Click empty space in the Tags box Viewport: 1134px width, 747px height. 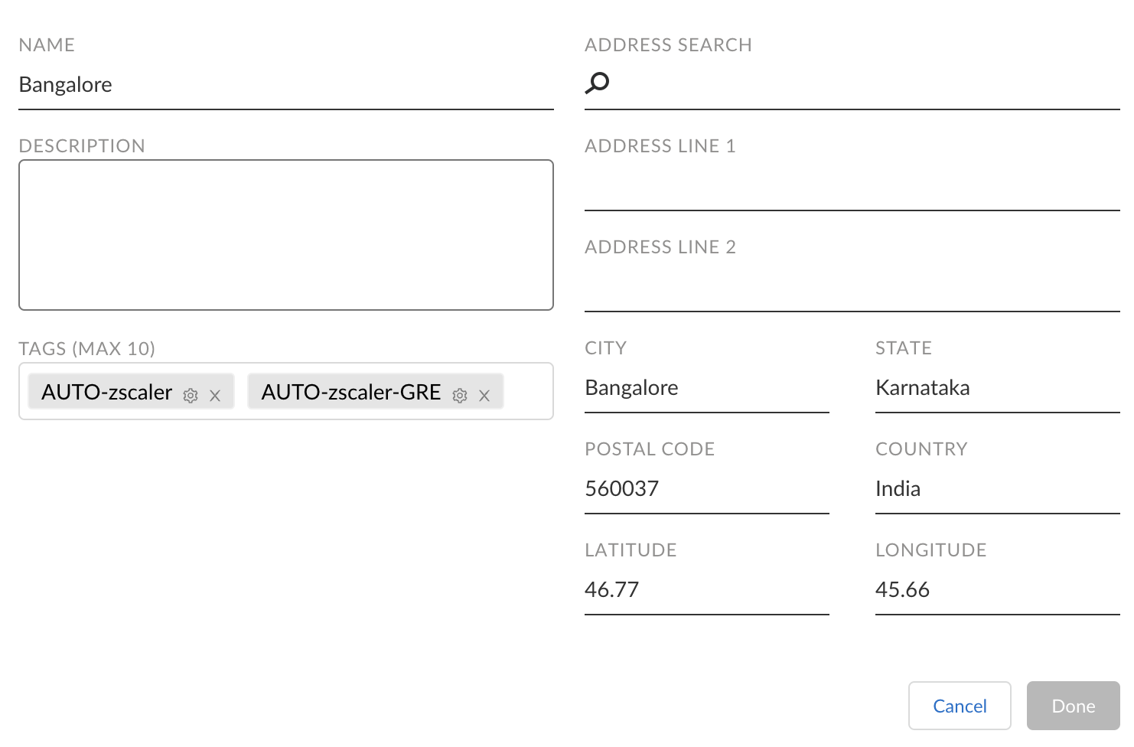click(x=528, y=392)
